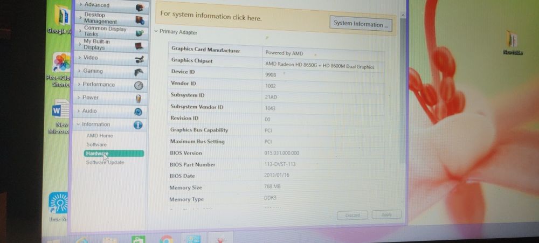Click the BIOS Date value 2013/01/16
539x243 pixels.
277,175
